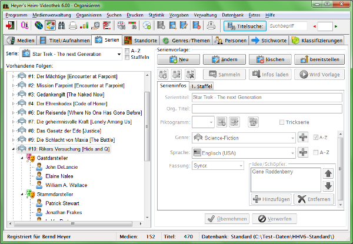Click the löschen button
The width and height of the screenshot is (353, 244).
pyautogui.click(x=271, y=59)
